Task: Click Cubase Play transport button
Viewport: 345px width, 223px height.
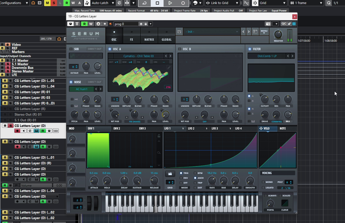Action: (x=170, y=3)
